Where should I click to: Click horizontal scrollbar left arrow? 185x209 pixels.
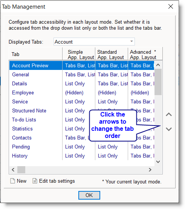click(x=13, y=170)
